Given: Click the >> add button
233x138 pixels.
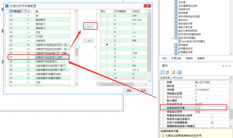Looking at the screenshot, I should tap(89, 26).
